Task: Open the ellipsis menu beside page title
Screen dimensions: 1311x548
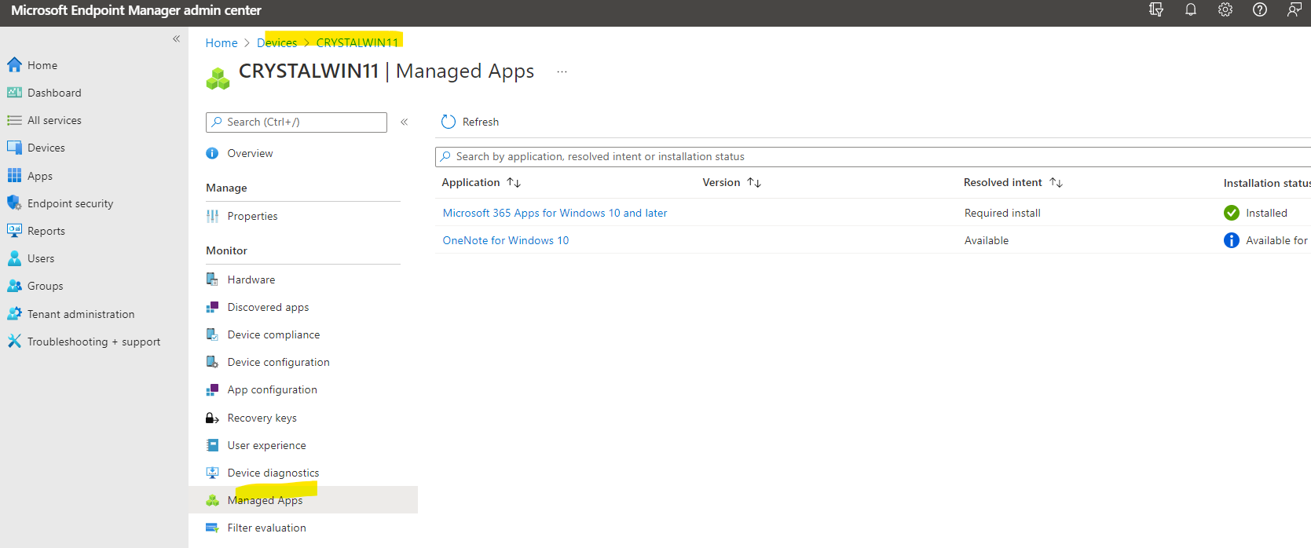Action: click(x=562, y=71)
